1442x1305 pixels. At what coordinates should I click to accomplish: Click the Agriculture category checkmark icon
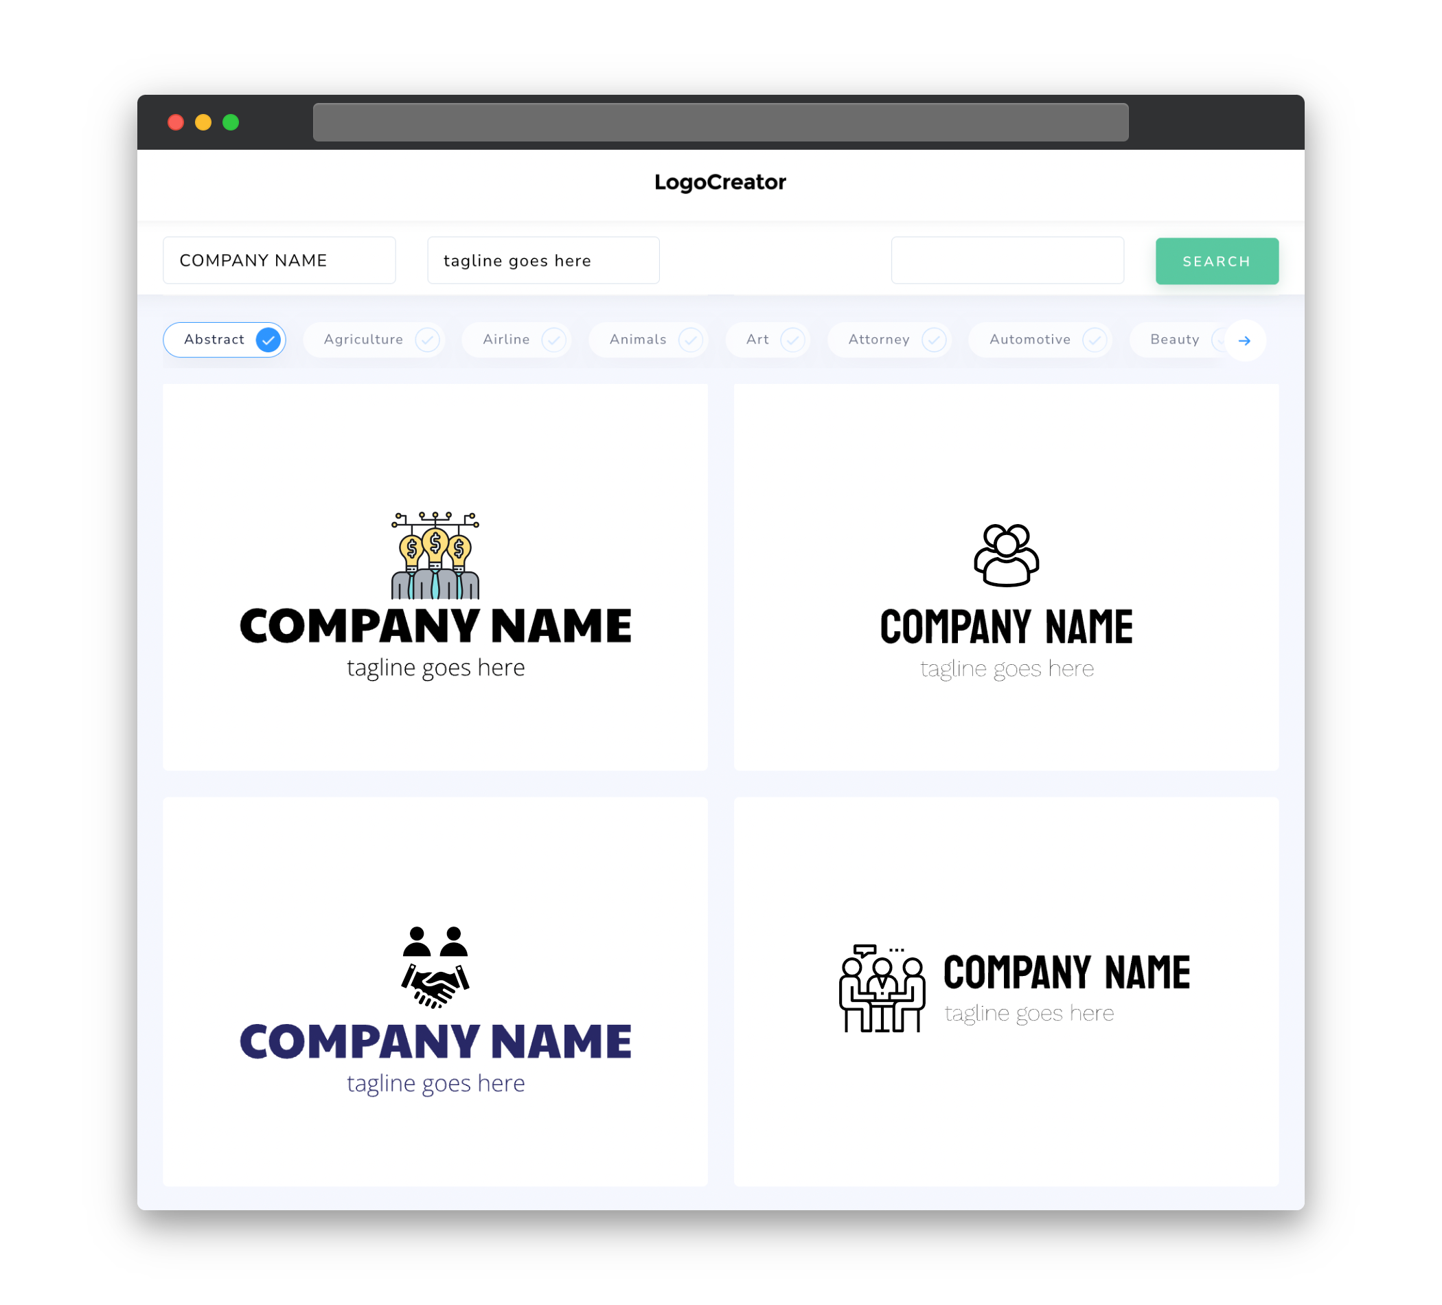click(428, 339)
